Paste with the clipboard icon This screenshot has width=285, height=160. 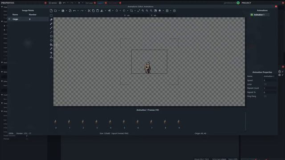click(98, 11)
